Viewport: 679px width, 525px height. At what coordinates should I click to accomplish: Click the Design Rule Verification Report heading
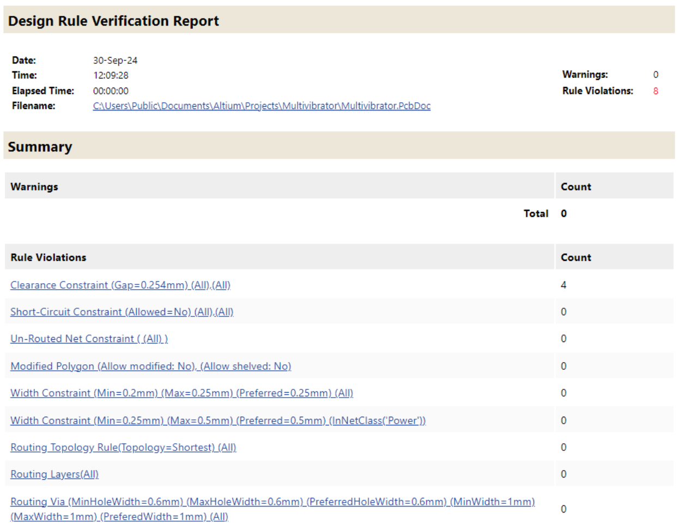pyautogui.click(x=113, y=21)
